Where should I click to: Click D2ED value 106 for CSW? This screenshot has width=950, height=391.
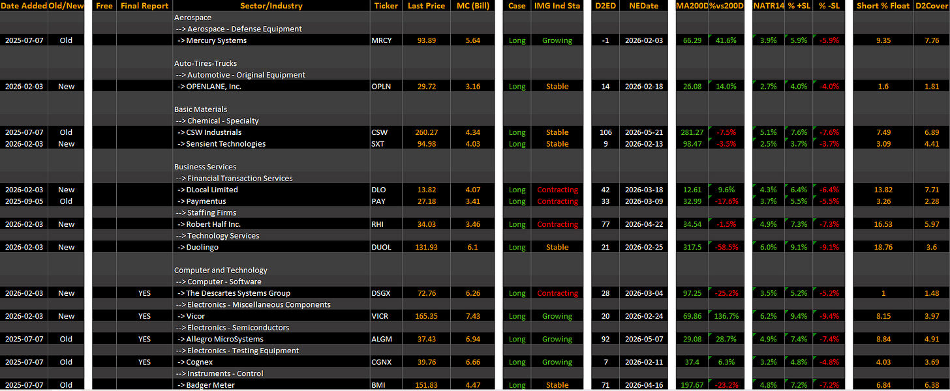pos(605,132)
